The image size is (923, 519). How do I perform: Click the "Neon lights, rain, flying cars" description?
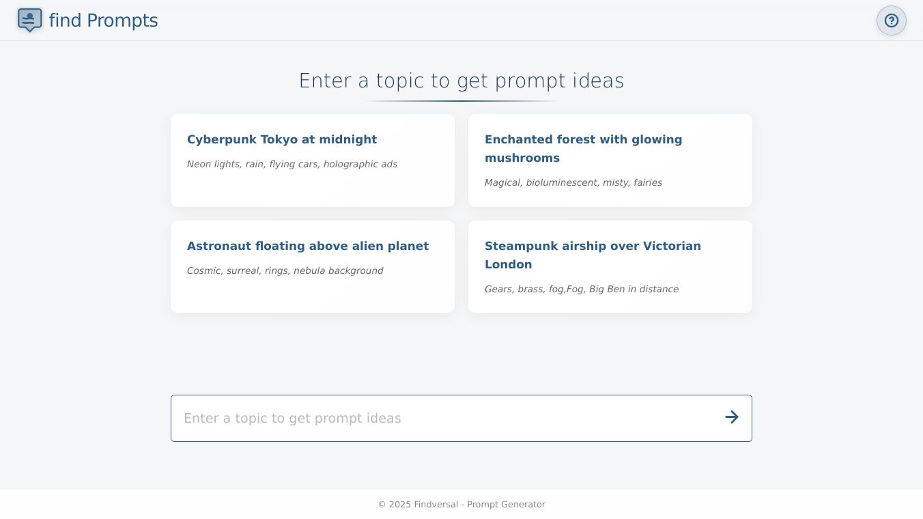click(x=292, y=164)
